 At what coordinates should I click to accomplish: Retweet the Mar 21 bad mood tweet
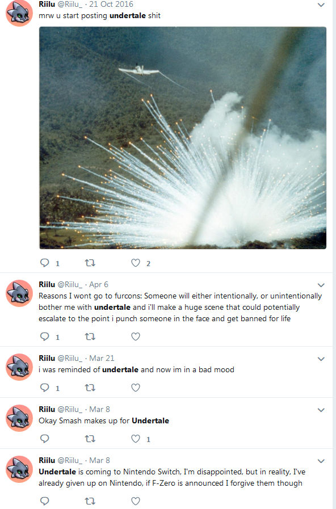pyautogui.click(x=90, y=387)
